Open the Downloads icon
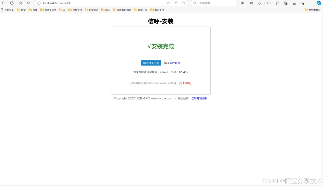 [295, 3]
